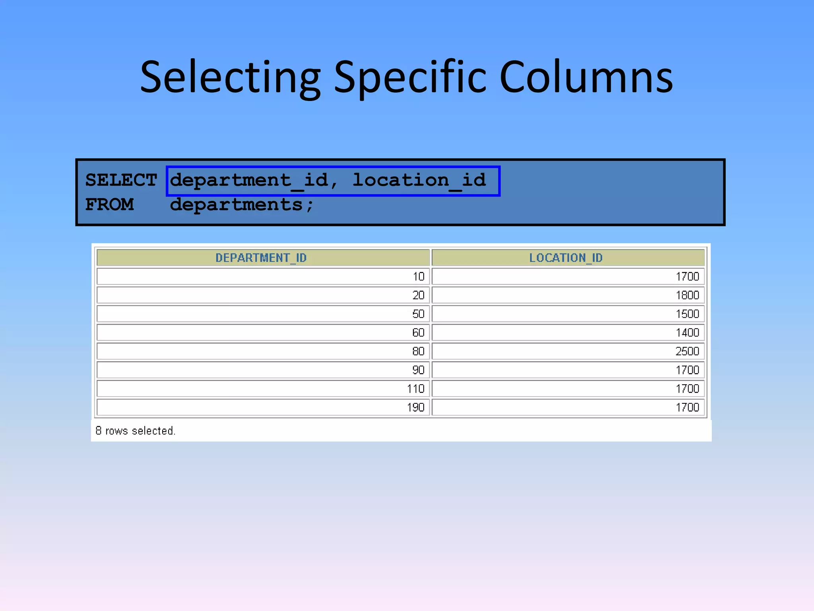Select department ID cell 60
Screen dimensions: 814x611
coord(263,333)
